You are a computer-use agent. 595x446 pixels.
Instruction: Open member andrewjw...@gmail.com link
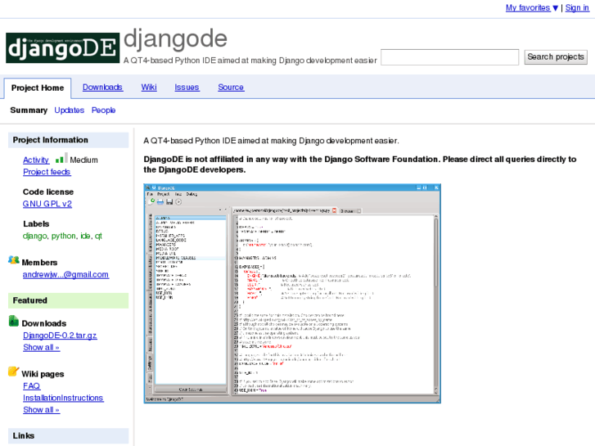coord(65,274)
